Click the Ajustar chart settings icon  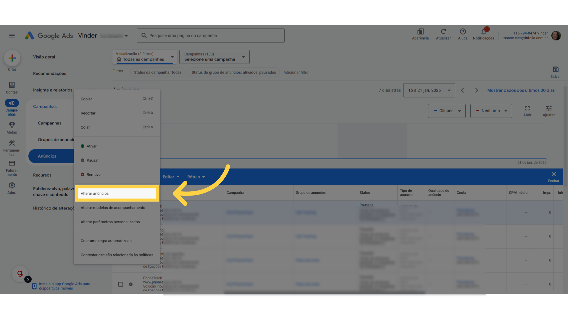[x=549, y=108]
